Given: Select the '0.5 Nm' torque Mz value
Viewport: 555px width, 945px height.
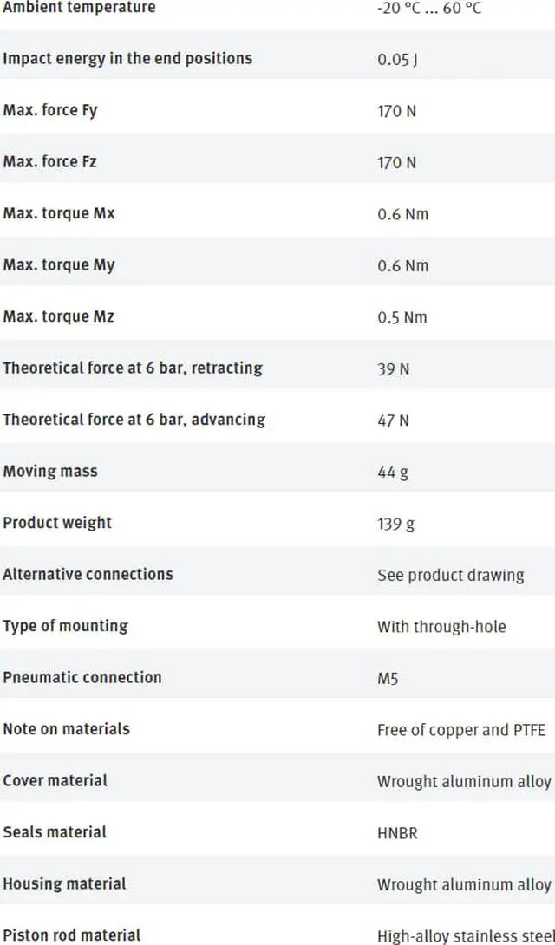Looking at the screenshot, I should pyautogui.click(x=402, y=317).
